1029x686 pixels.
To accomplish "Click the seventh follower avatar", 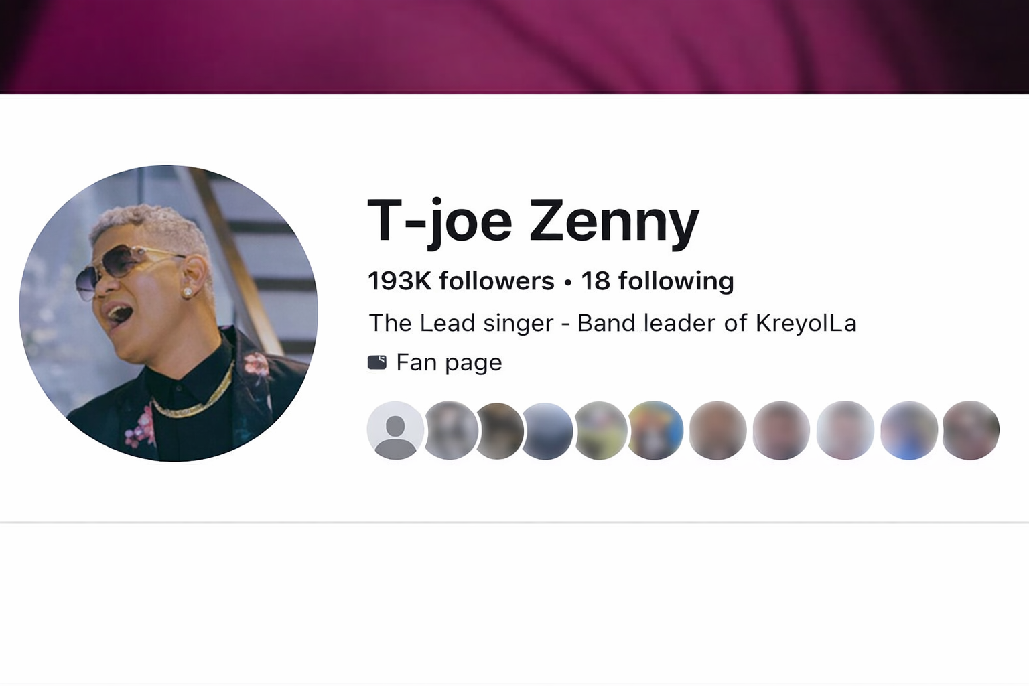I will point(717,430).
